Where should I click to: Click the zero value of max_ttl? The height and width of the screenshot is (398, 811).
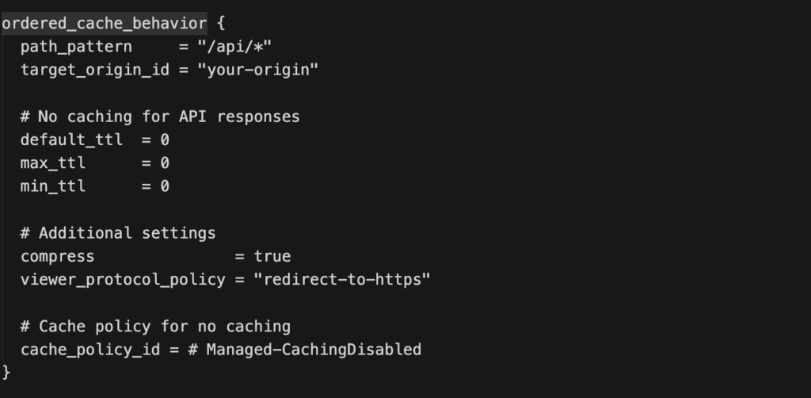tap(165, 163)
